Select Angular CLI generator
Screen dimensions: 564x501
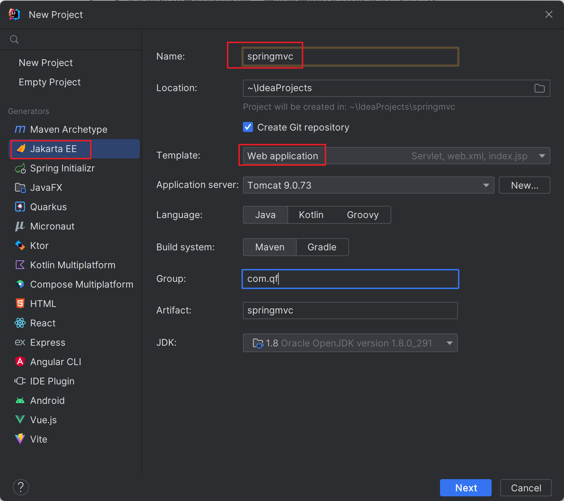click(56, 362)
